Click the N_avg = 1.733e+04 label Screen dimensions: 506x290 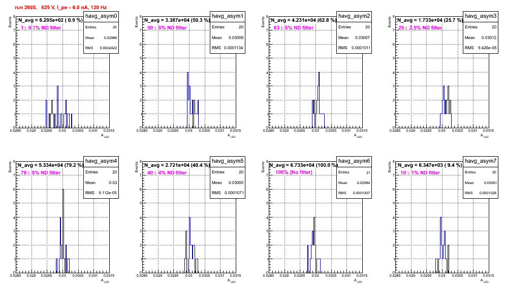click(x=430, y=20)
